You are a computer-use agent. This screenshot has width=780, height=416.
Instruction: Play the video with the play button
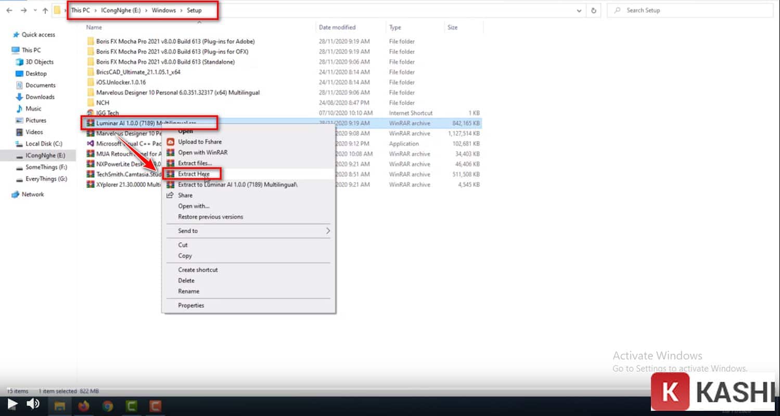[x=12, y=404]
